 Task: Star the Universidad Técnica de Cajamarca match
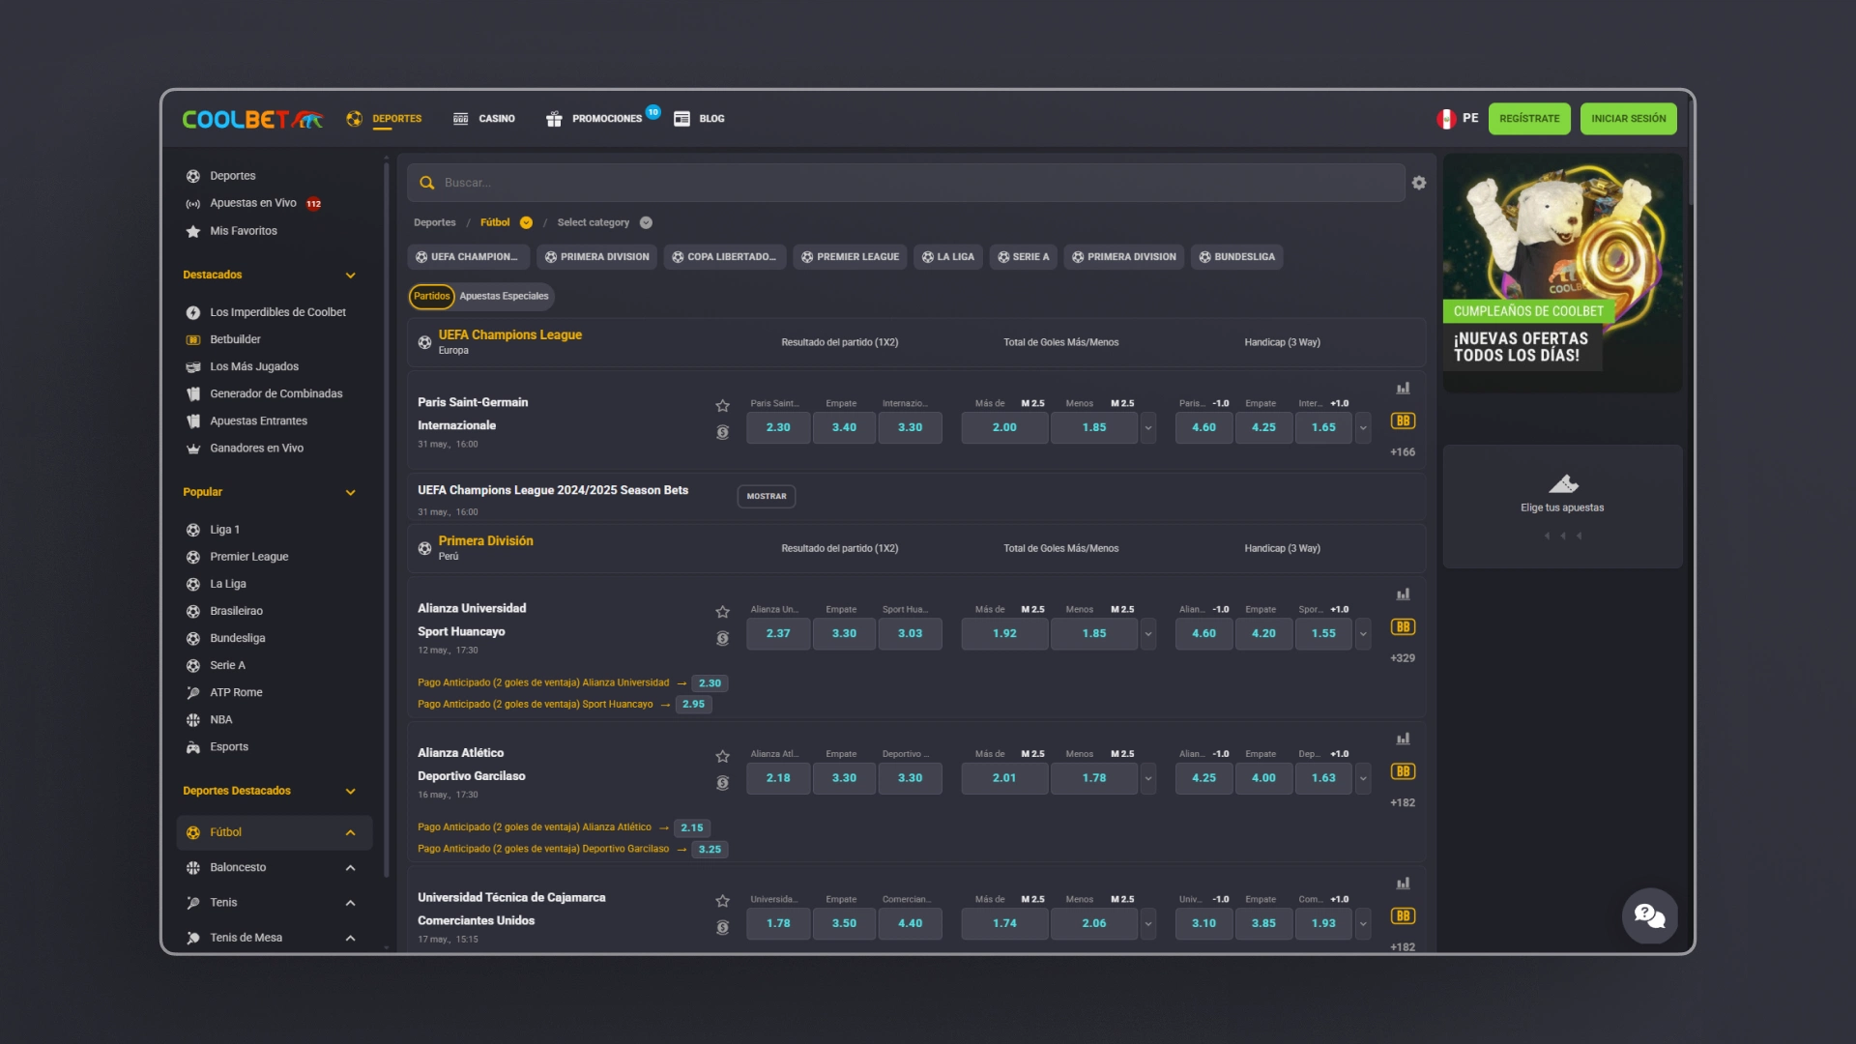[722, 901]
